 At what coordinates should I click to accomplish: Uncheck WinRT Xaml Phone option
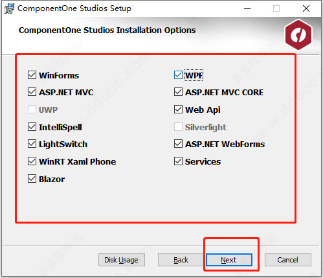[32, 161]
